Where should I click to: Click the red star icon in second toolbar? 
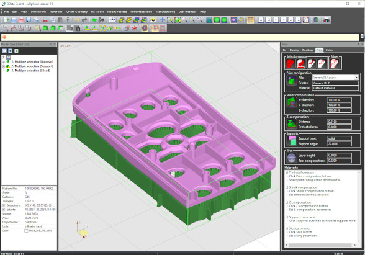click(x=135, y=29)
